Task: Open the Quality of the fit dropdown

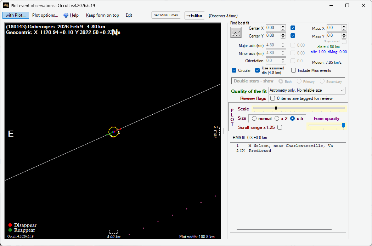Action: (307, 90)
